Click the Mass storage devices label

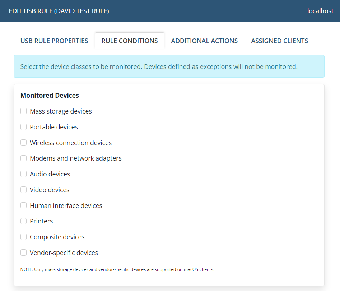click(x=61, y=111)
